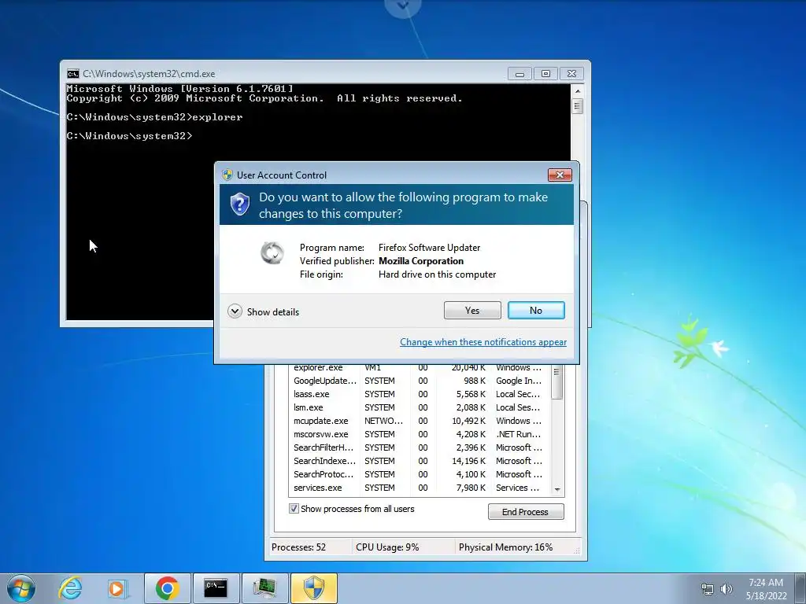Click the UAC shield question mark icon
The image size is (806, 604).
point(239,204)
